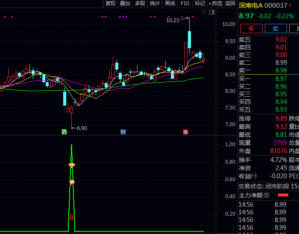Viewport: 299px width, 234px height.
Task: Click the 10.21 high price label
Action: pos(173,20)
